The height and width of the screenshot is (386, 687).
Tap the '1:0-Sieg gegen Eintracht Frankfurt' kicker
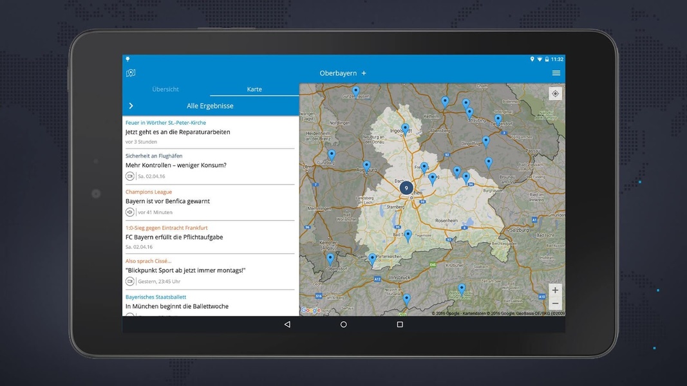tap(167, 228)
